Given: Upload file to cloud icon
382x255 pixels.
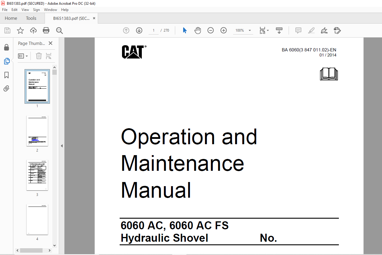Looking at the screenshot, I should [33, 30].
